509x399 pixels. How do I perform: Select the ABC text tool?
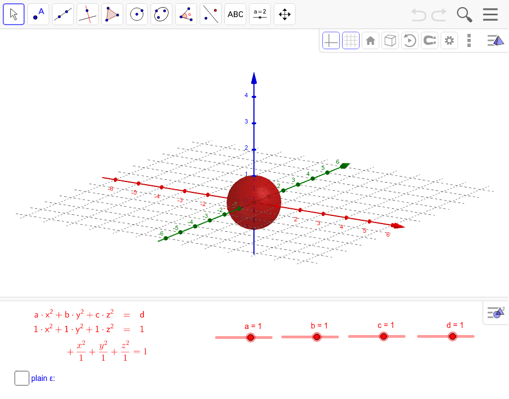[x=235, y=14]
